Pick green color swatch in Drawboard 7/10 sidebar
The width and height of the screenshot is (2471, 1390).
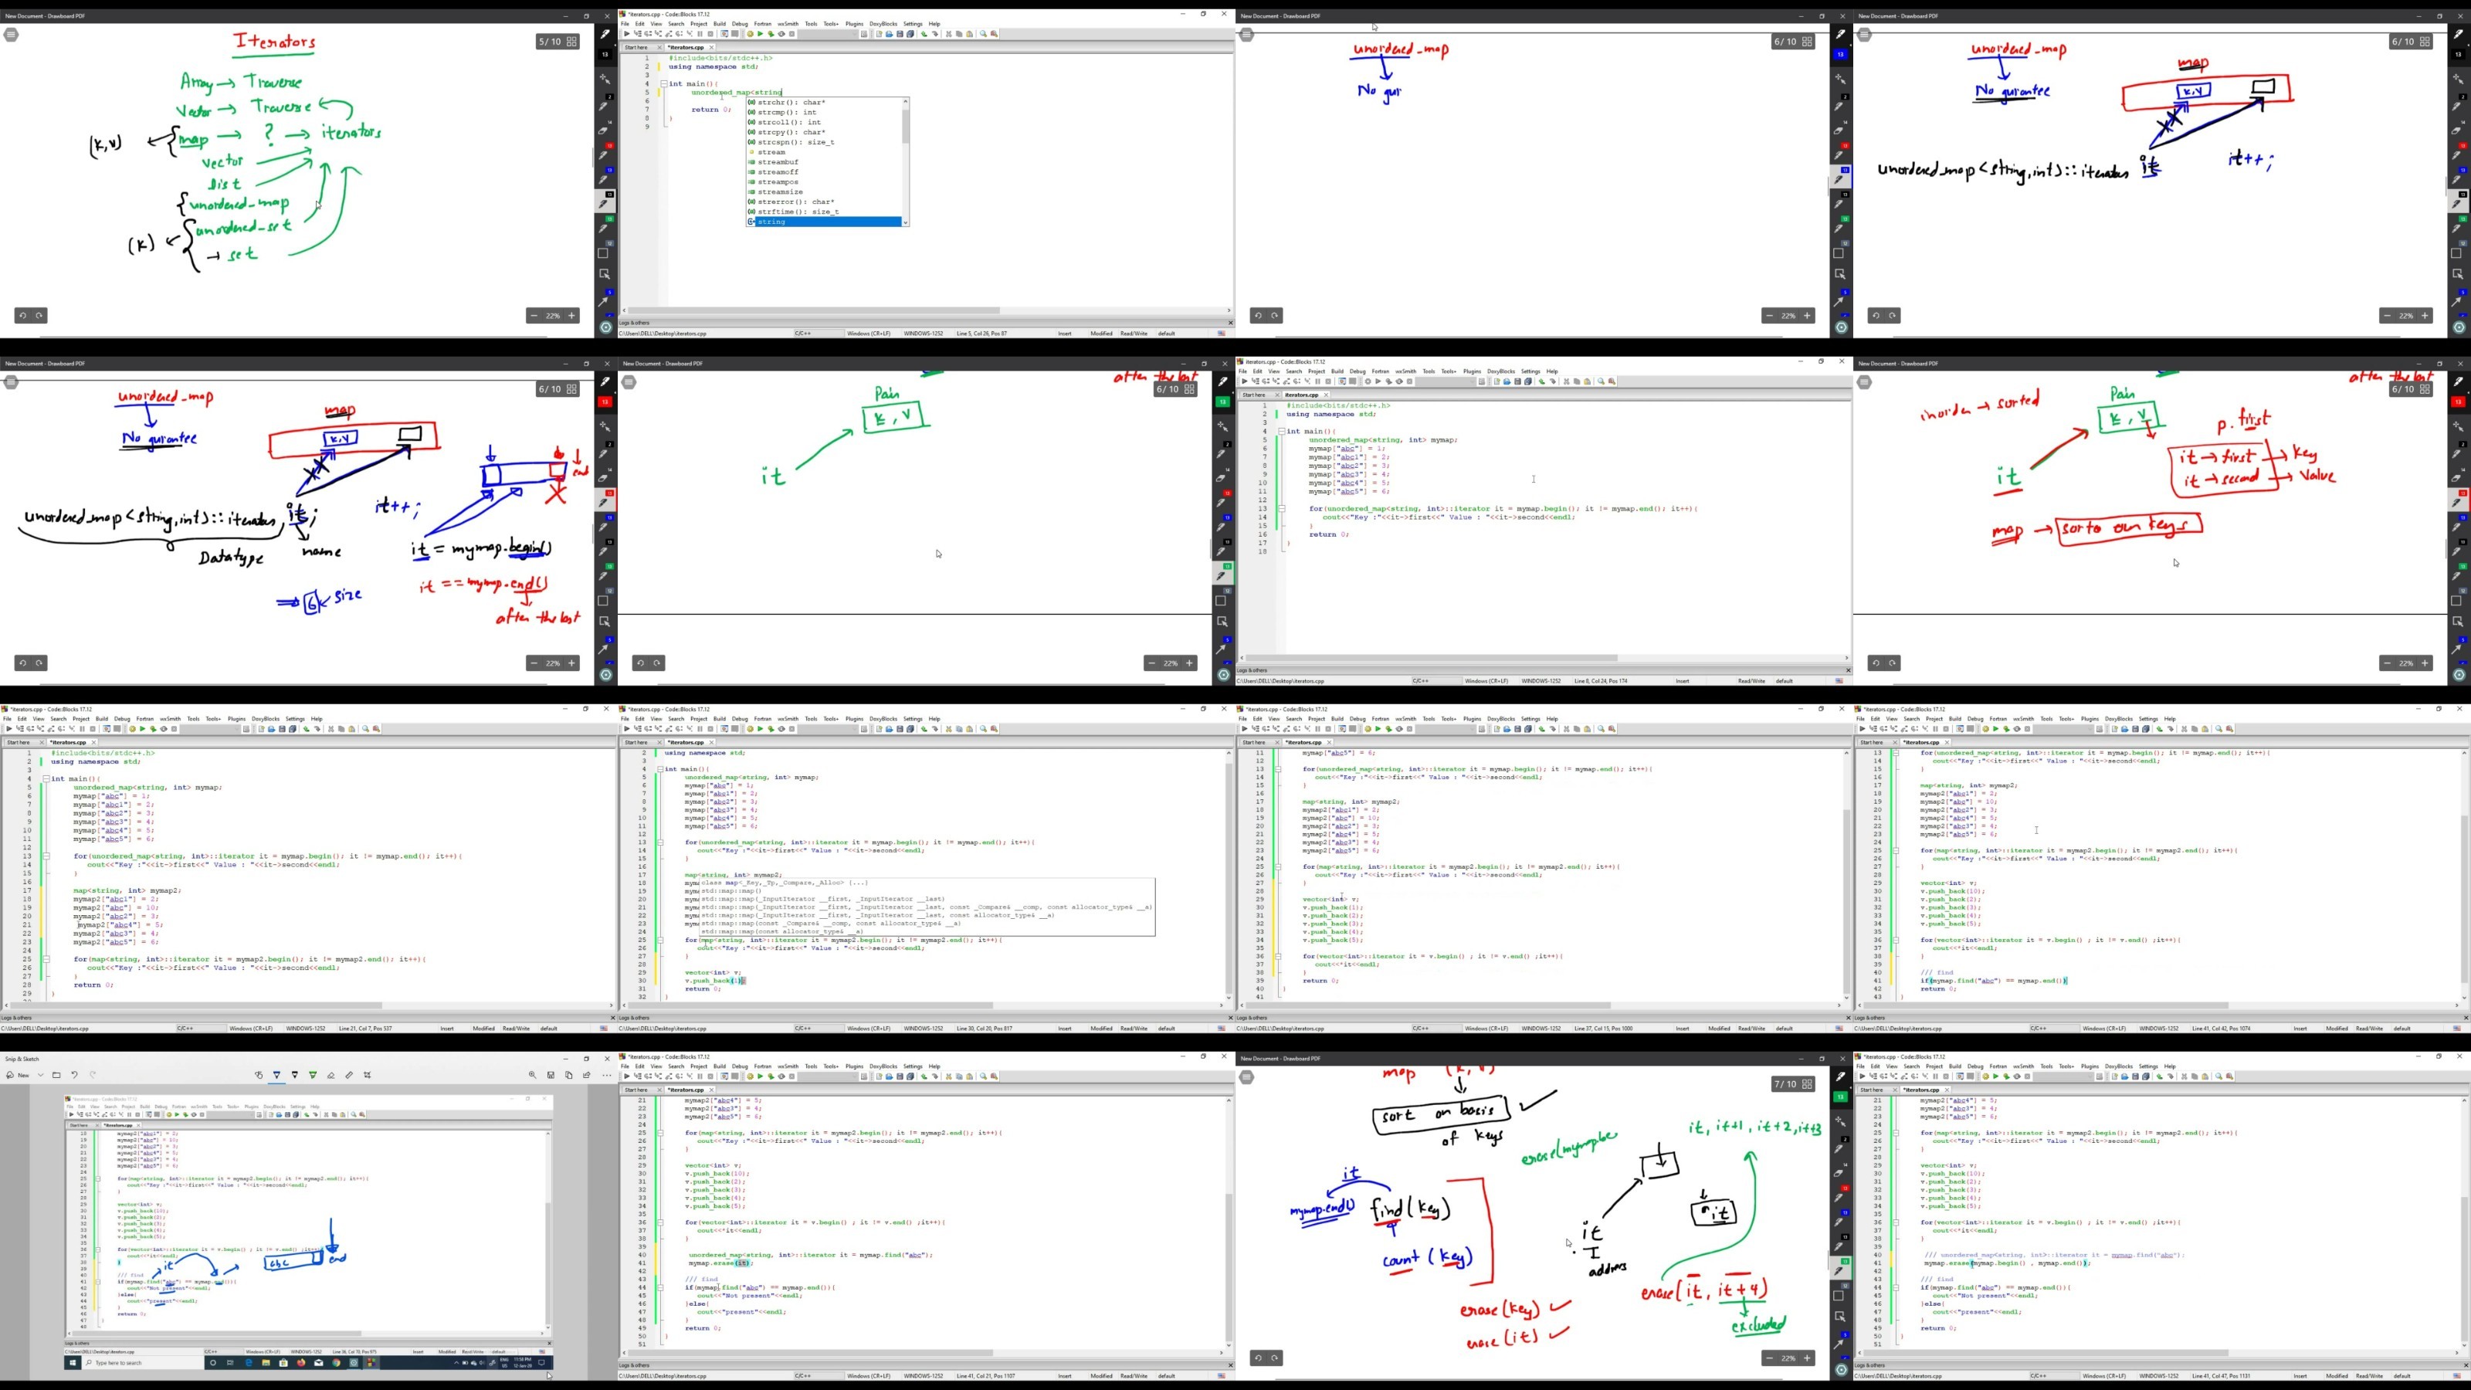click(x=1841, y=1097)
